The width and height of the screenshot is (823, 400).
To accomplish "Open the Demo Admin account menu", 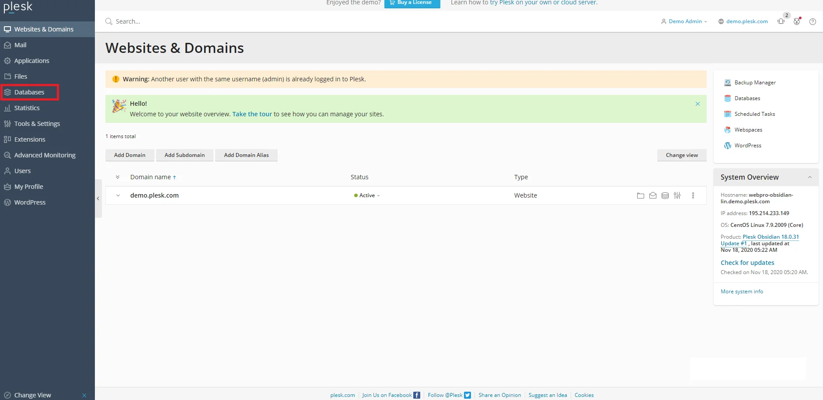I will (684, 21).
